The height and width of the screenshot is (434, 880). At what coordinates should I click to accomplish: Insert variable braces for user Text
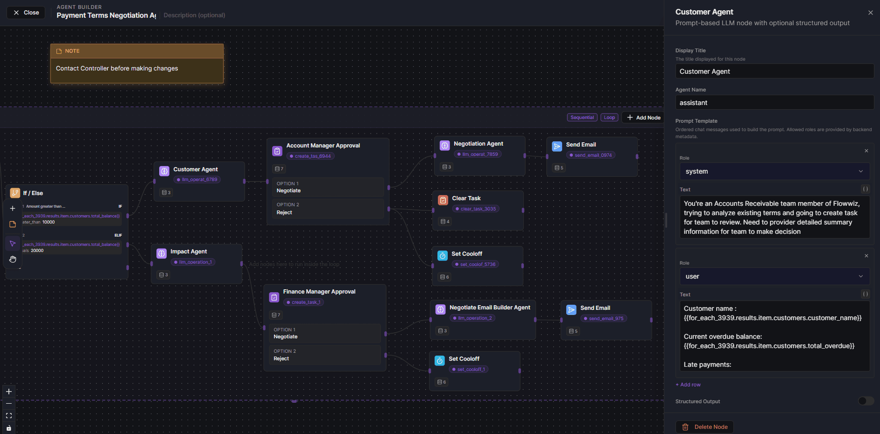tap(866, 294)
